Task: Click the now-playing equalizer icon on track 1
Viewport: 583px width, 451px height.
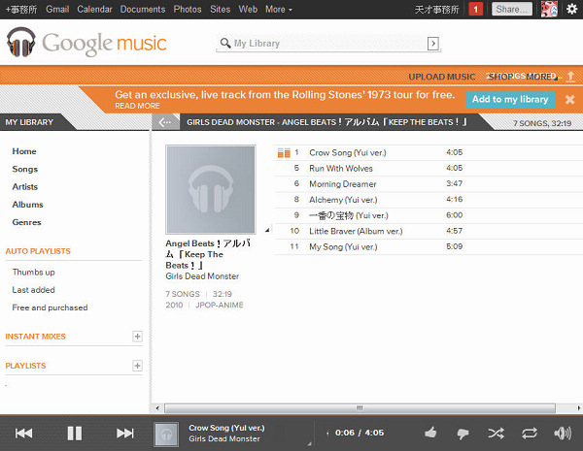Action: [x=284, y=152]
